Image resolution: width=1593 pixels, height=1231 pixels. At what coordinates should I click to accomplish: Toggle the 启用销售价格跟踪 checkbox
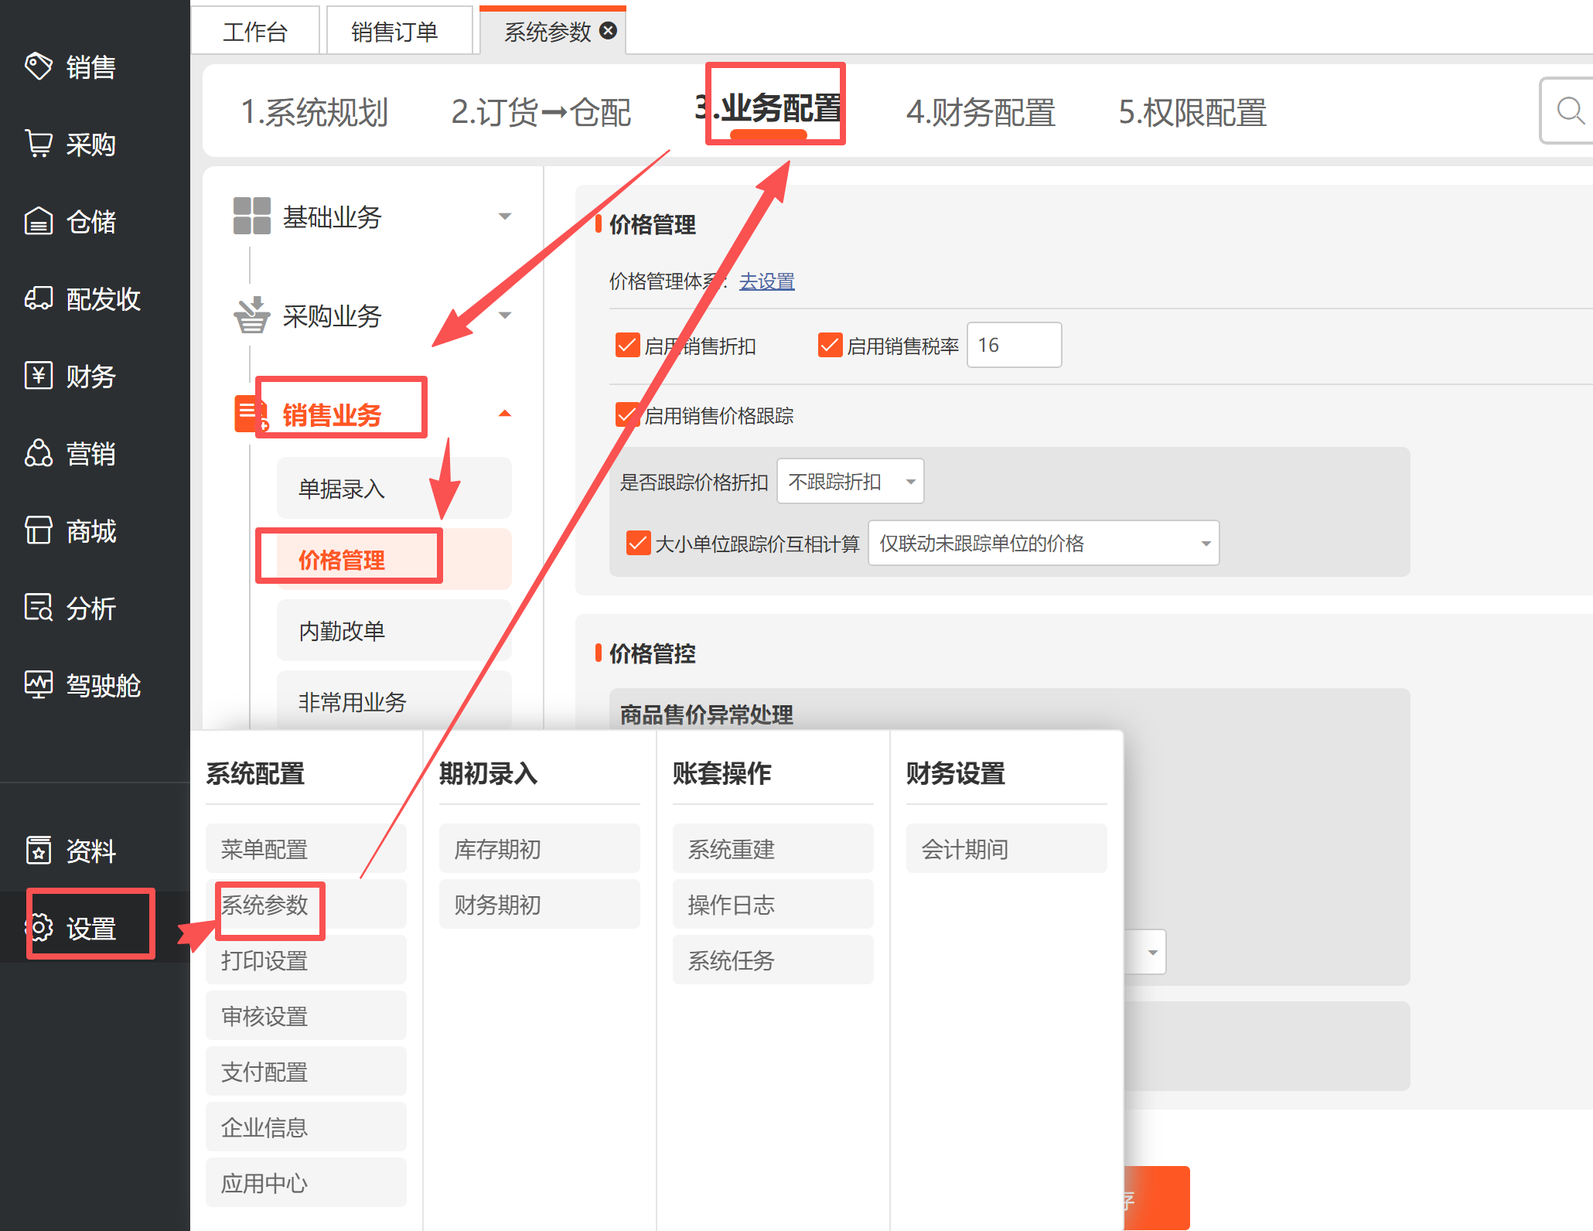pos(627,415)
